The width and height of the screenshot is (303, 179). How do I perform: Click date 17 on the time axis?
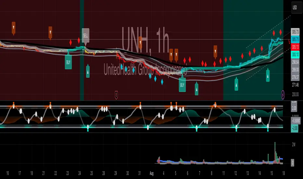pyautogui.click(x=20, y=173)
